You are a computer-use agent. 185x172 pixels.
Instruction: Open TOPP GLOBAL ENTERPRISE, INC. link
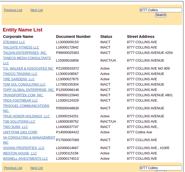29,90
